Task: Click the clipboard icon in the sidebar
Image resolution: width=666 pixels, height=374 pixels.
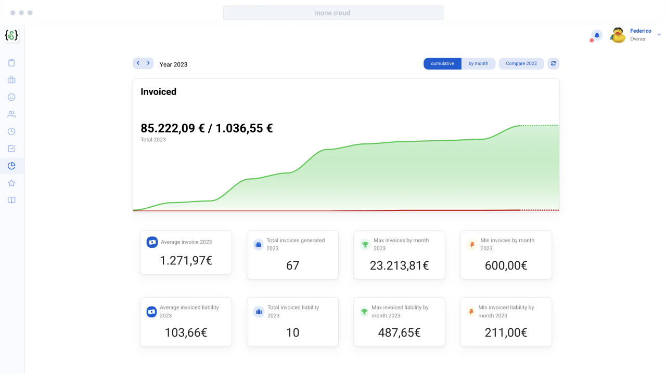Action: 11,63
